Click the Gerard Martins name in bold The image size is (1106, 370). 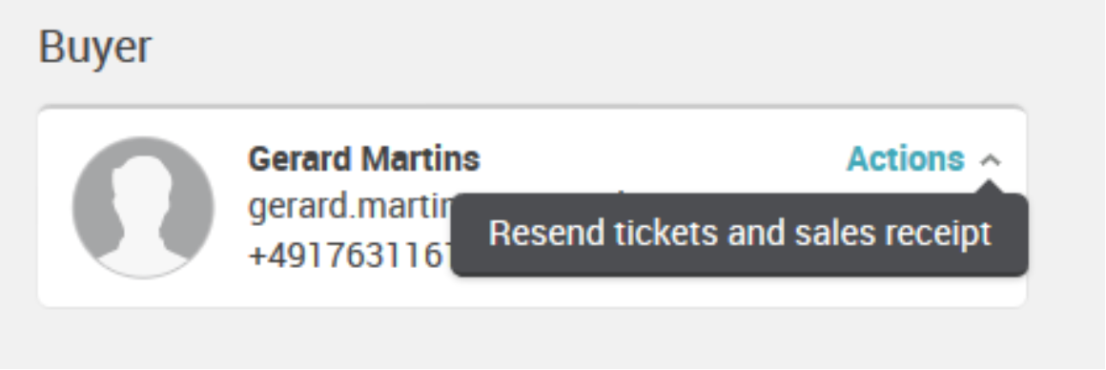pyautogui.click(x=364, y=159)
